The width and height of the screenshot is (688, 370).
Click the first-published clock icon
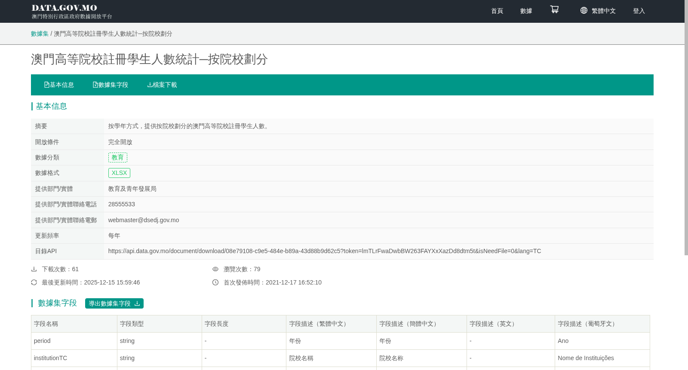click(215, 282)
